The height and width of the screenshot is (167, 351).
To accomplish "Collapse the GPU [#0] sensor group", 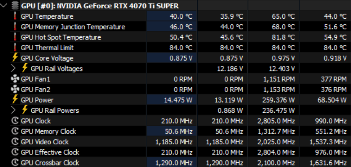I will [4, 6].
